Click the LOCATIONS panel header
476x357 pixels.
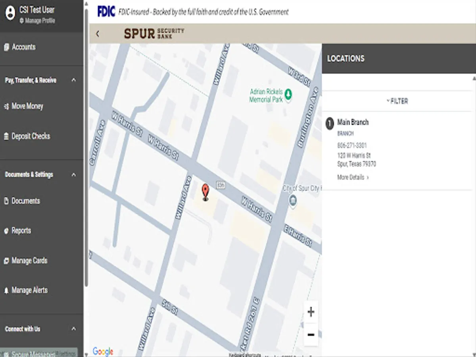point(346,58)
